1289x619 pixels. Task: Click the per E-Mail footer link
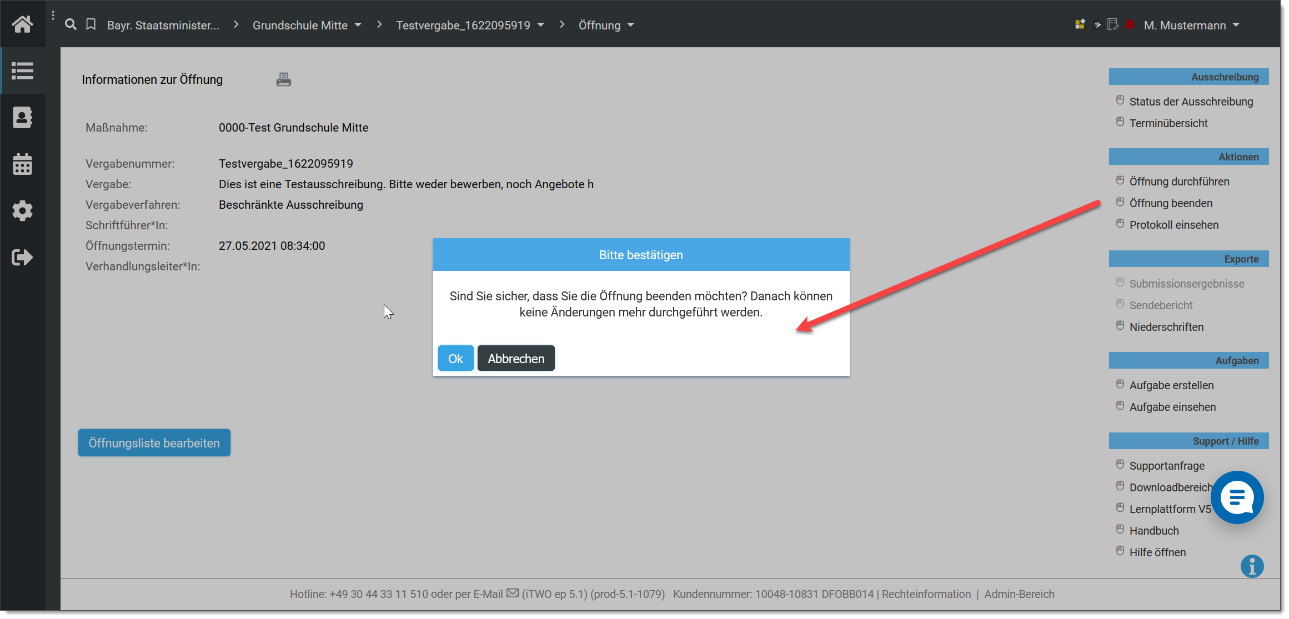pyautogui.click(x=479, y=594)
